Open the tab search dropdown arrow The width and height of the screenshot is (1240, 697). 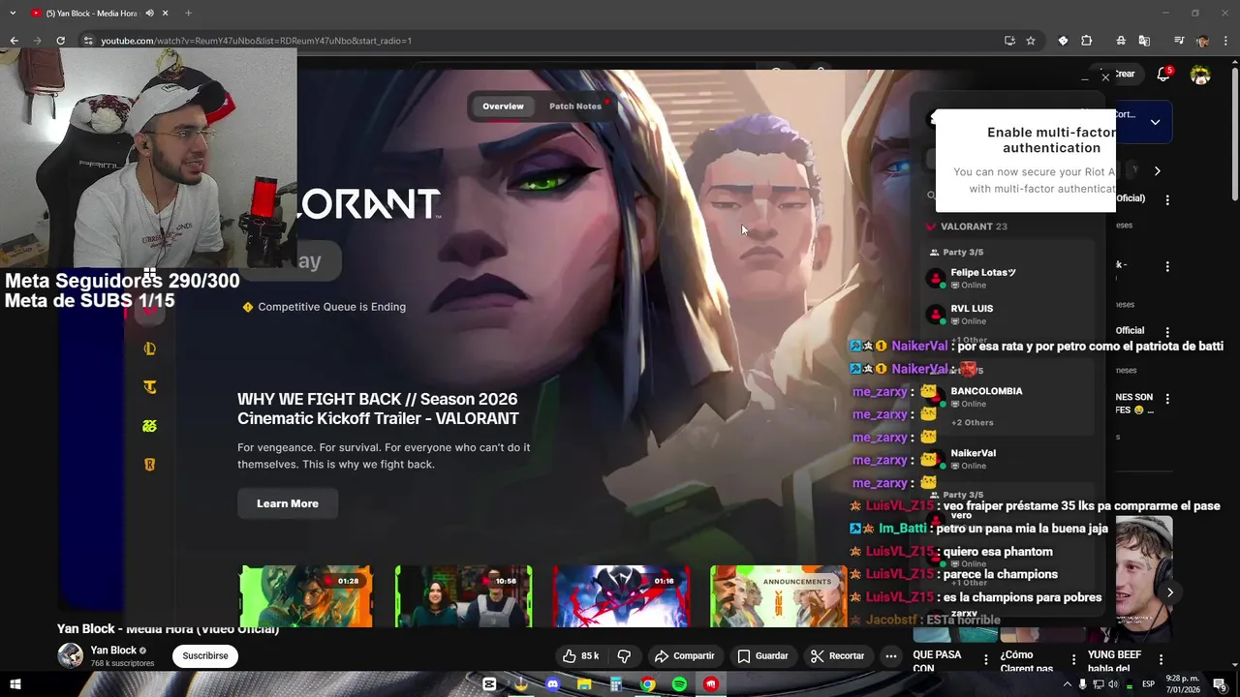click(x=13, y=13)
